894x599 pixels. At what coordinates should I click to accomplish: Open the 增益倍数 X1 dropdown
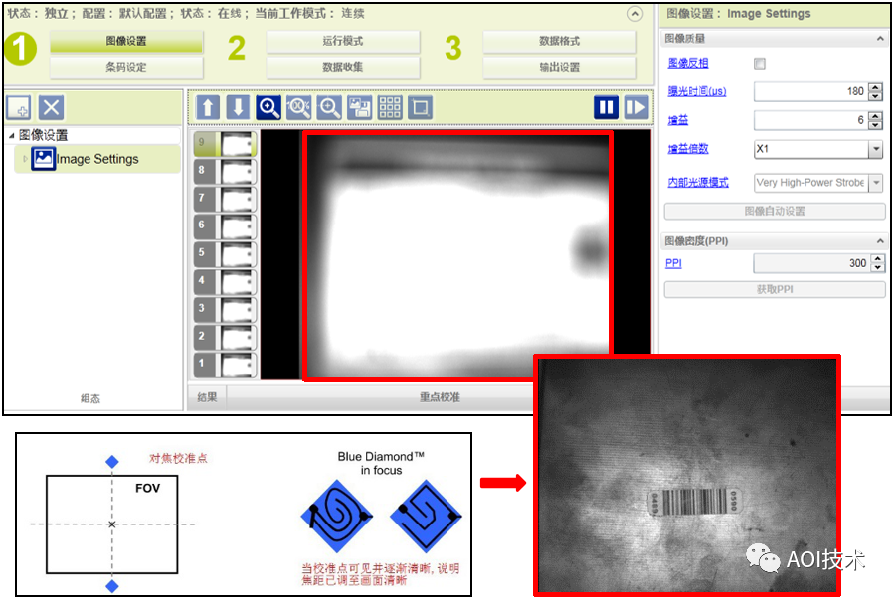[818, 149]
